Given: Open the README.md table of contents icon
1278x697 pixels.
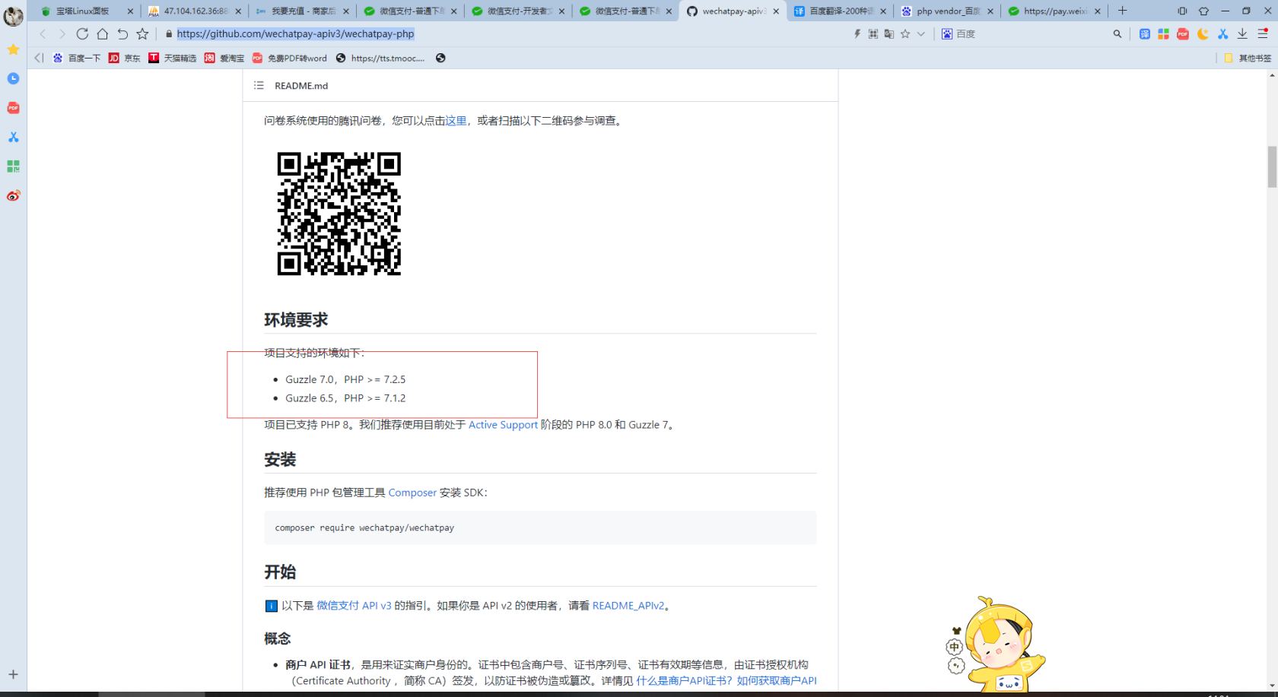Looking at the screenshot, I should tap(259, 85).
